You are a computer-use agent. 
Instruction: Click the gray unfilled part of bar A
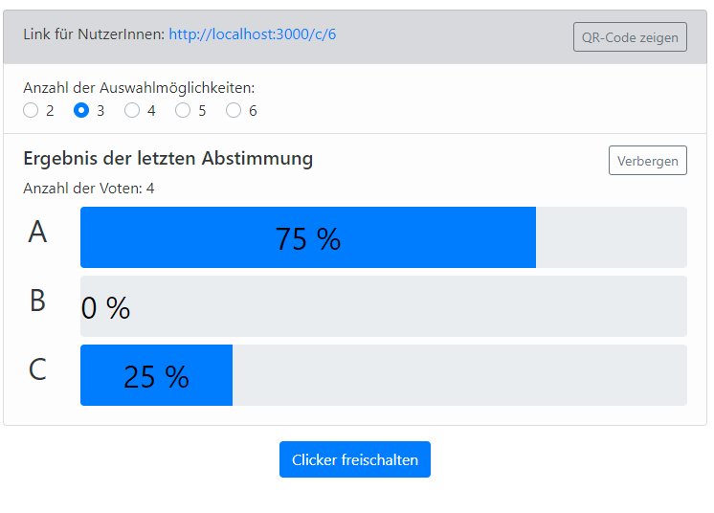pyautogui.click(x=611, y=237)
